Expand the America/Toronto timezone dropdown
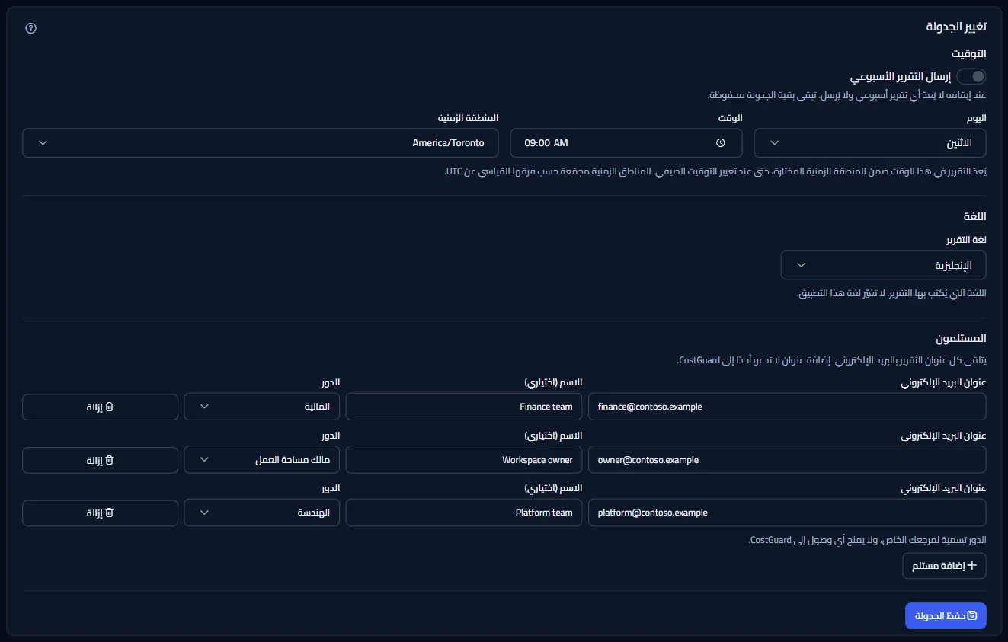1008x642 pixels. tap(261, 143)
